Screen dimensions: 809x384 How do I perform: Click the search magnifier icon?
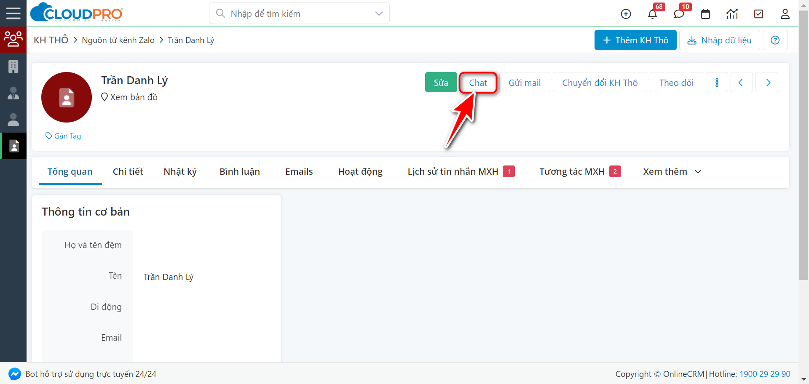pyautogui.click(x=220, y=13)
